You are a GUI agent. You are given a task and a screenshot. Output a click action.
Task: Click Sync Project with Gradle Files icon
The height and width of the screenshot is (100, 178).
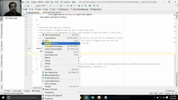pyautogui.click(x=79, y=6)
